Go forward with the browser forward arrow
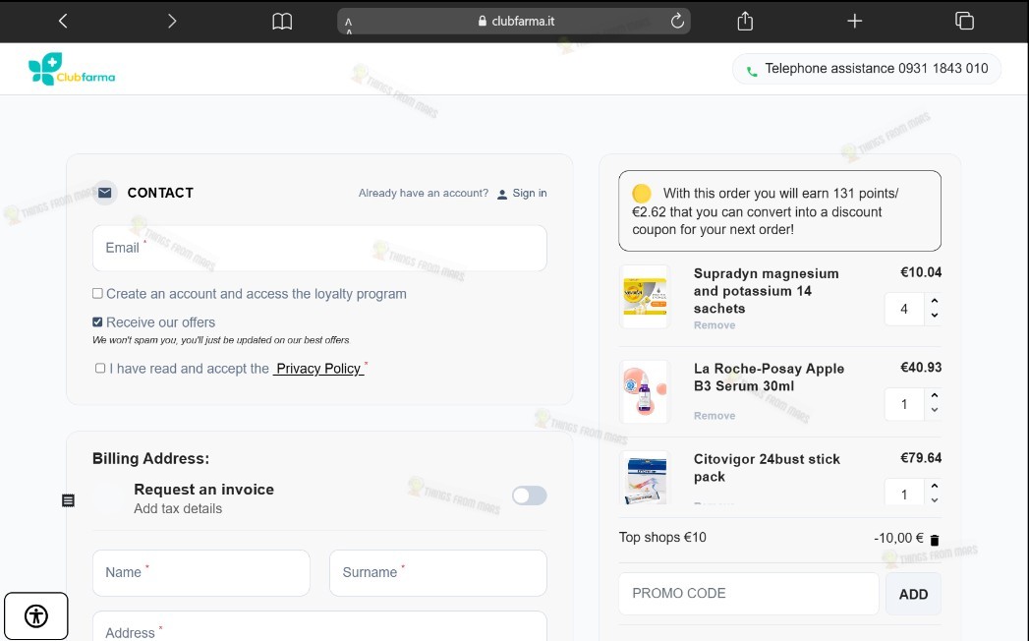Screen dimensions: 1029x641 click(x=172, y=21)
